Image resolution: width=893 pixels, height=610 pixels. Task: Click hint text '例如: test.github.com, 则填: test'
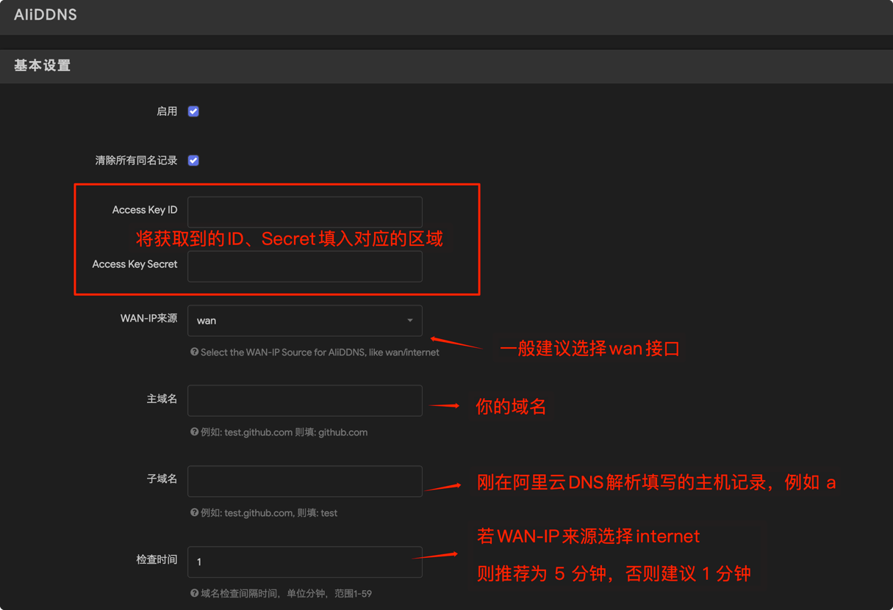[269, 513]
